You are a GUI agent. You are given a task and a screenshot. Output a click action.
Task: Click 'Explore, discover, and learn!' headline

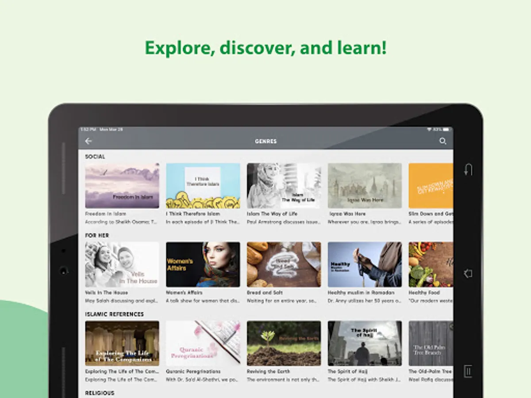265,47
